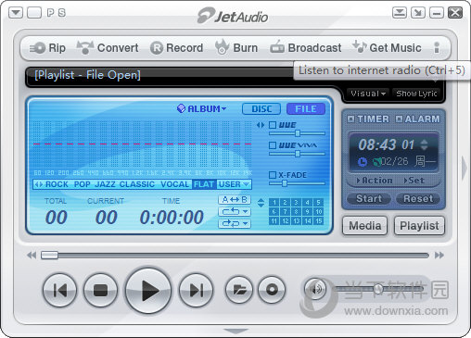Click the rewind double-arrow icon
This screenshot has height=338, width=471.
coord(32,256)
